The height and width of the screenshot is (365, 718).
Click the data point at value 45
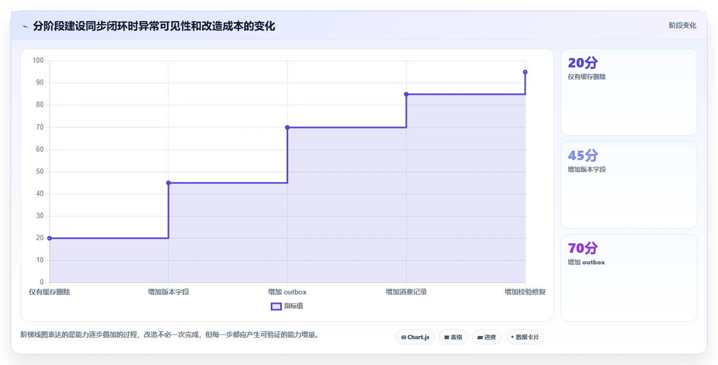click(169, 183)
